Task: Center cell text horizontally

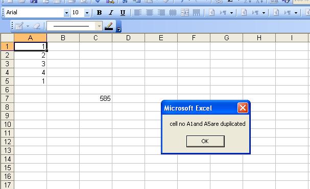Action: coord(150,13)
